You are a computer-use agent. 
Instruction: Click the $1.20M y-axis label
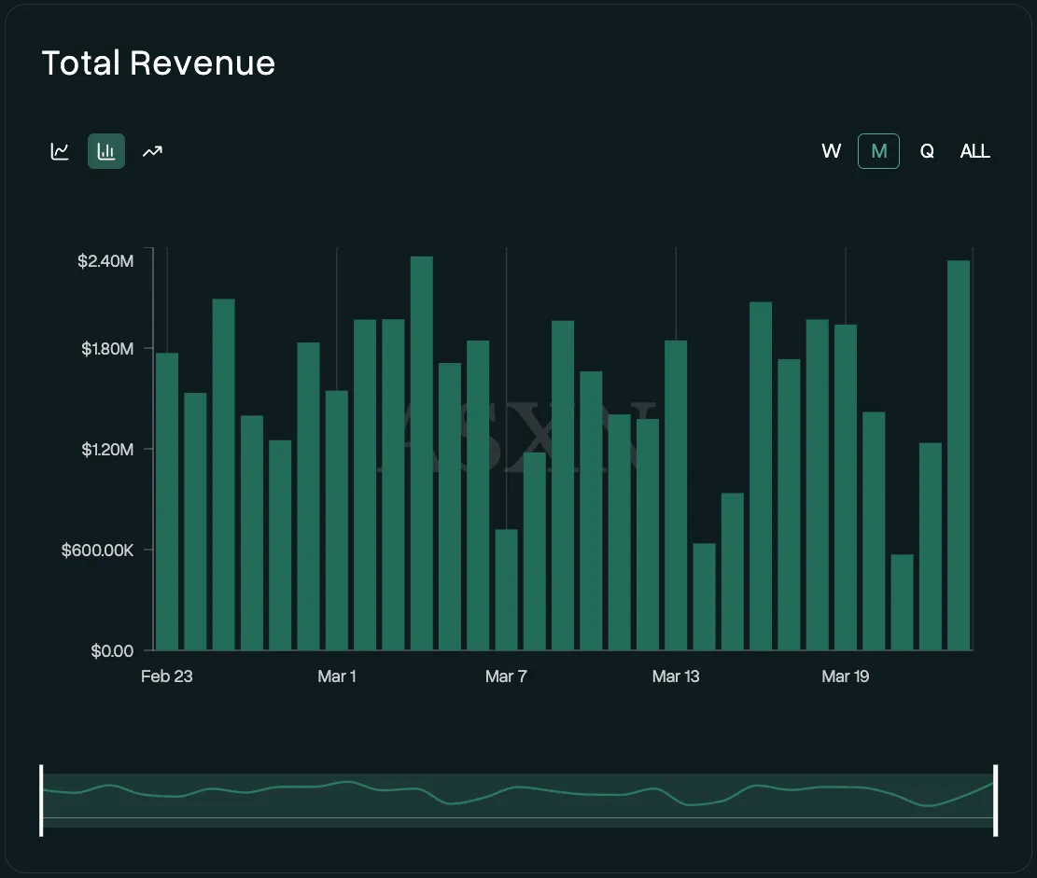(x=107, y=450)
